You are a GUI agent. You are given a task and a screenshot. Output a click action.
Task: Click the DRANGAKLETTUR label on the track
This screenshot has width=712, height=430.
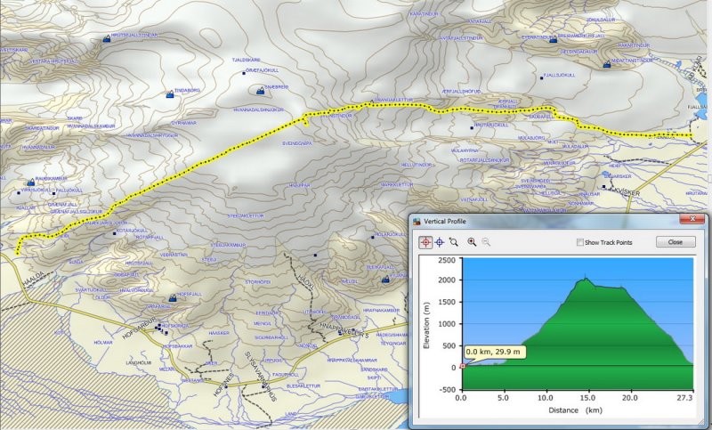393,101
